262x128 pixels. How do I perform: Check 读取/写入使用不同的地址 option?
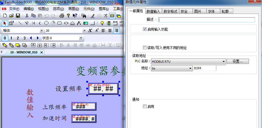point(145,48)
